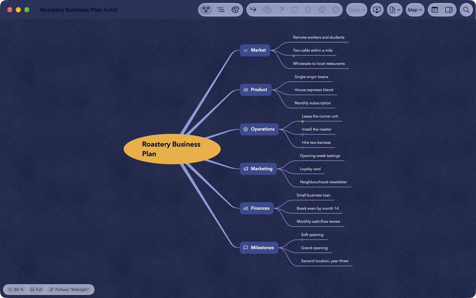Open the emoji sticker picker
476x298 pixels.
click(336, 10)
